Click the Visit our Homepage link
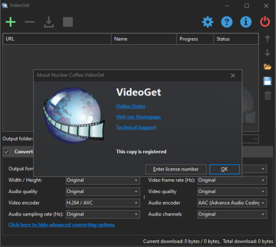The height and width of the screenshot is (247, 276). pos(139,117)
